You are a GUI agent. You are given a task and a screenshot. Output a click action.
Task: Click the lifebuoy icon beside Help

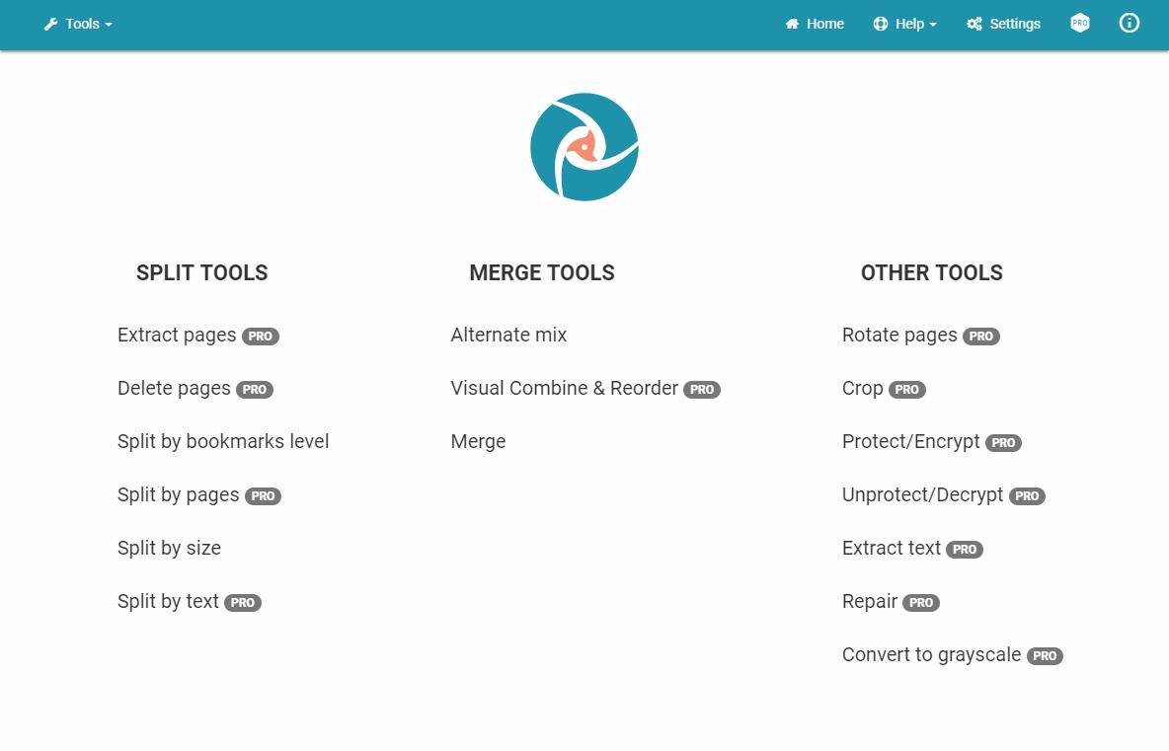pos(881,24)
